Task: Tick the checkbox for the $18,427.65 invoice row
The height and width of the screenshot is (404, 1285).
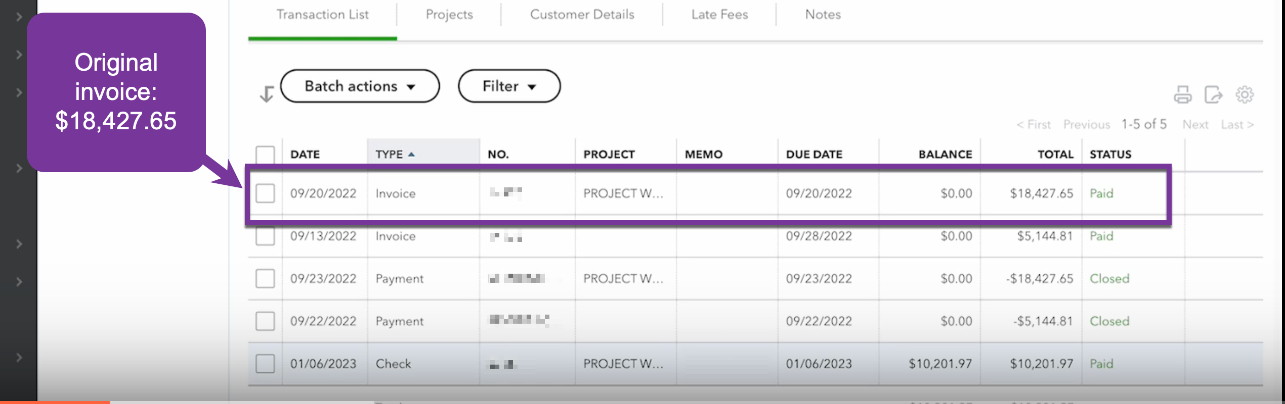Action: [265, 193]
